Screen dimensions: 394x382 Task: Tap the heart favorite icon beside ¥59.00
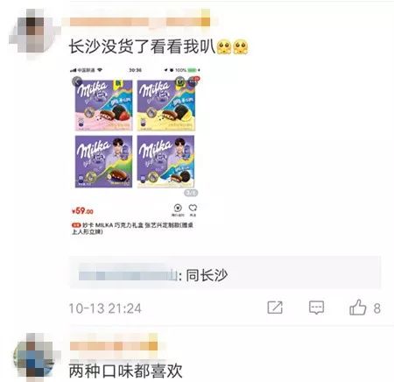point(193,209)
